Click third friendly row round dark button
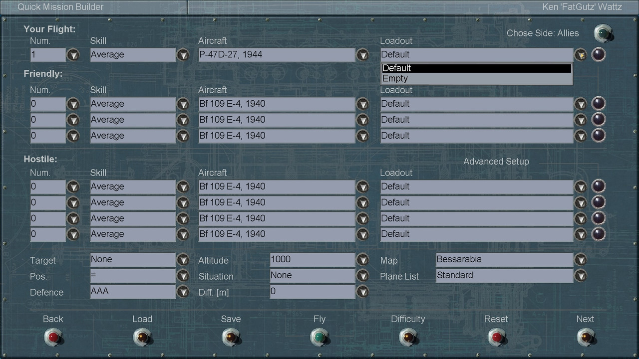Image resolution: width=639 pixels, height=359 pixels. click(598, 135)
